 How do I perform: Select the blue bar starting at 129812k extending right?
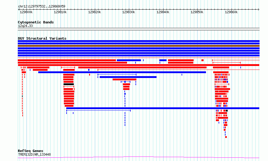(163, 108)
